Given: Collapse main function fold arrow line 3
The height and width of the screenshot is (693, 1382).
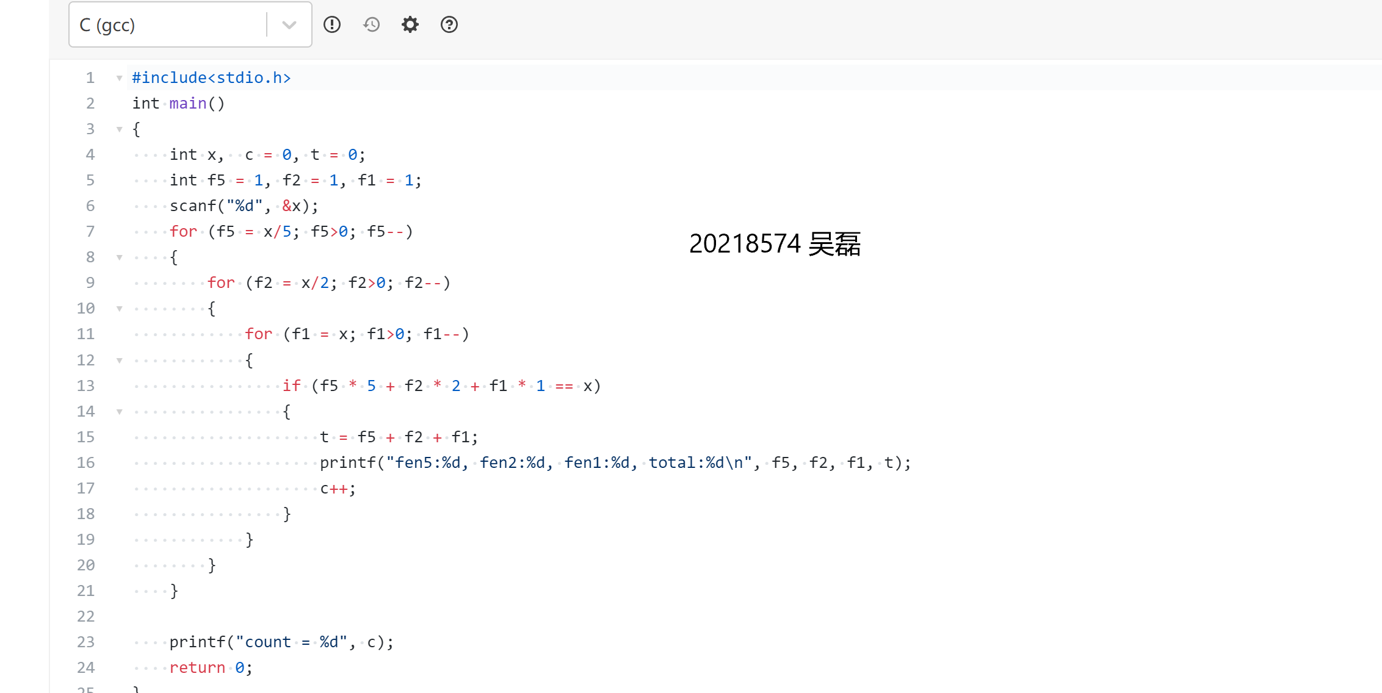Looking at the screenshot, I should tap(120, 129).
